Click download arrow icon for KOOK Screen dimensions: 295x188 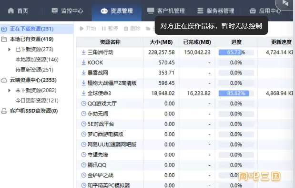83,63
